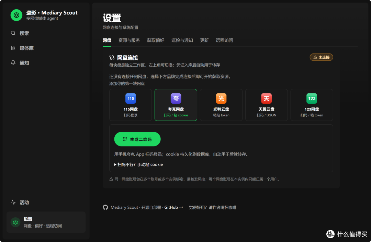Switch to the 巡检与通知 tab
This screenshot has height=242, width=371.
coord(182,41)
